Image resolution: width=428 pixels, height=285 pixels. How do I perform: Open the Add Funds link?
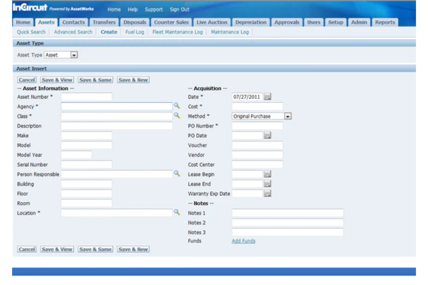243,241
